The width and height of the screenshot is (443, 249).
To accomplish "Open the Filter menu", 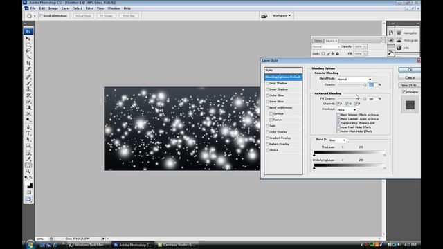I will click(x=89, y=8).
